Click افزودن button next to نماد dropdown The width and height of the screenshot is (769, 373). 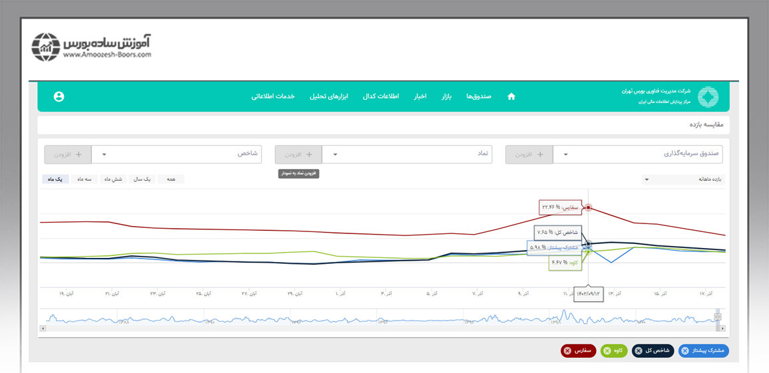tap(298, 154)
